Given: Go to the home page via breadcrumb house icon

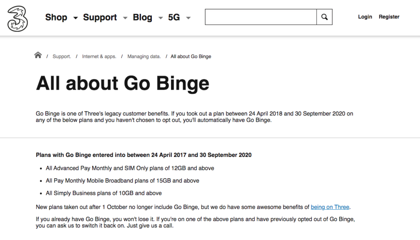Looking at the screenshot, I should click(x=38, y=55).
